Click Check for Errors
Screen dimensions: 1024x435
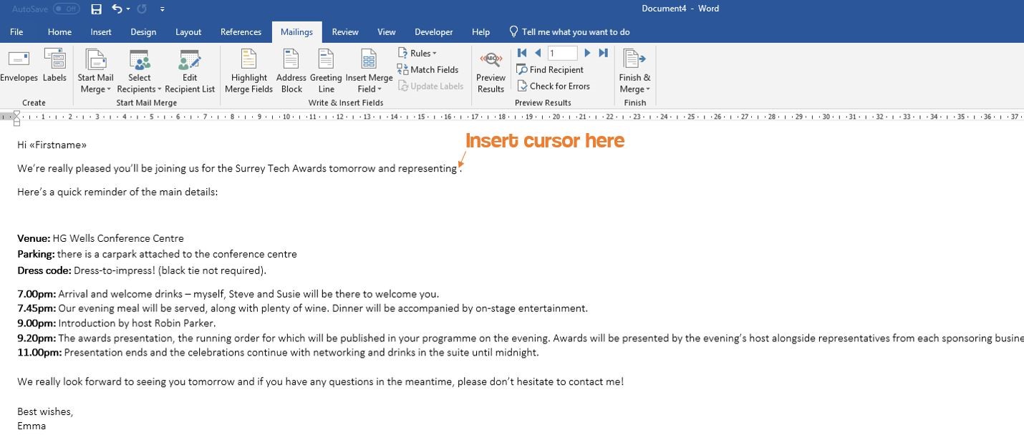pyautogui.click(x=554, y=86)
